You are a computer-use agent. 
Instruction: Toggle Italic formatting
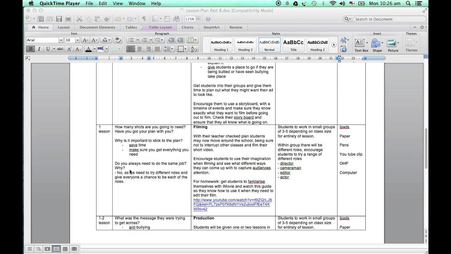pyautogui.click(x=39, y=49)
